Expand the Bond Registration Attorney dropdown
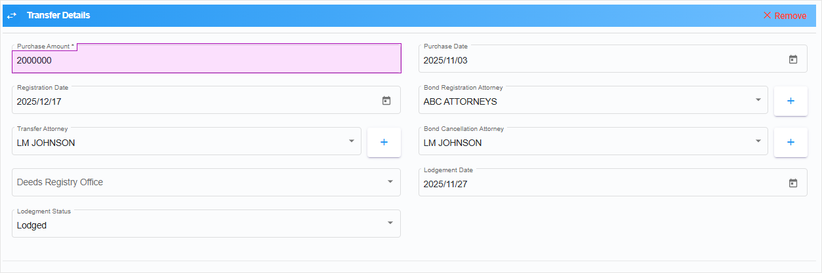822x273 pixels. point(758,100)
